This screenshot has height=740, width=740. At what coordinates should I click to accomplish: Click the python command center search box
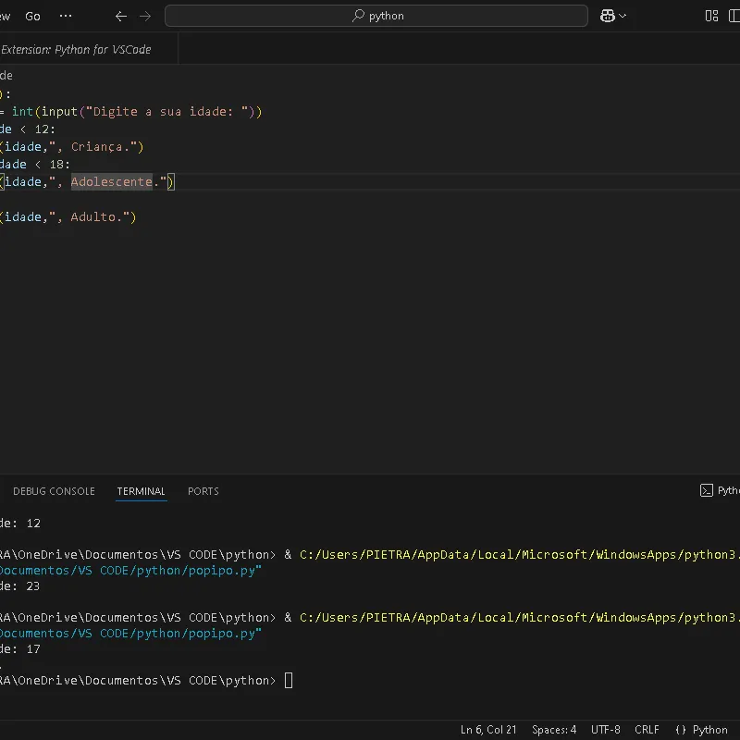376,16
